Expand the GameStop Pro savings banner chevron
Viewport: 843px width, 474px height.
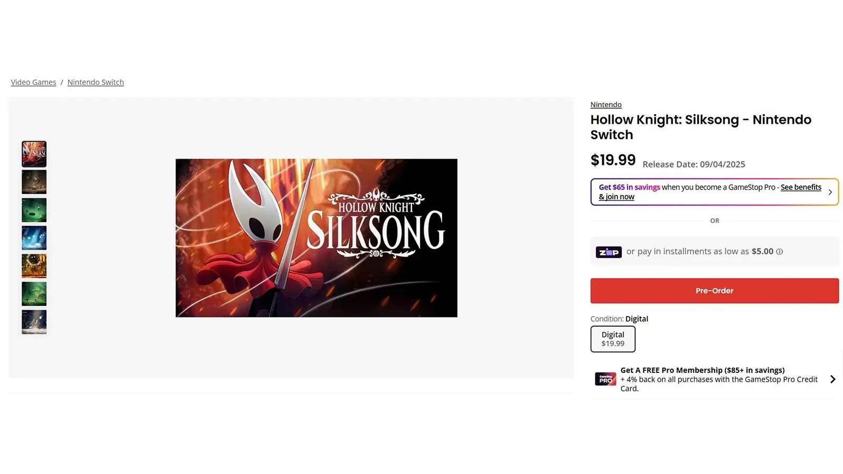(830, 192)
